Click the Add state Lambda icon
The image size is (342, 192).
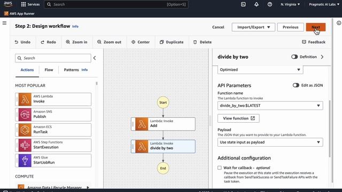142,124
